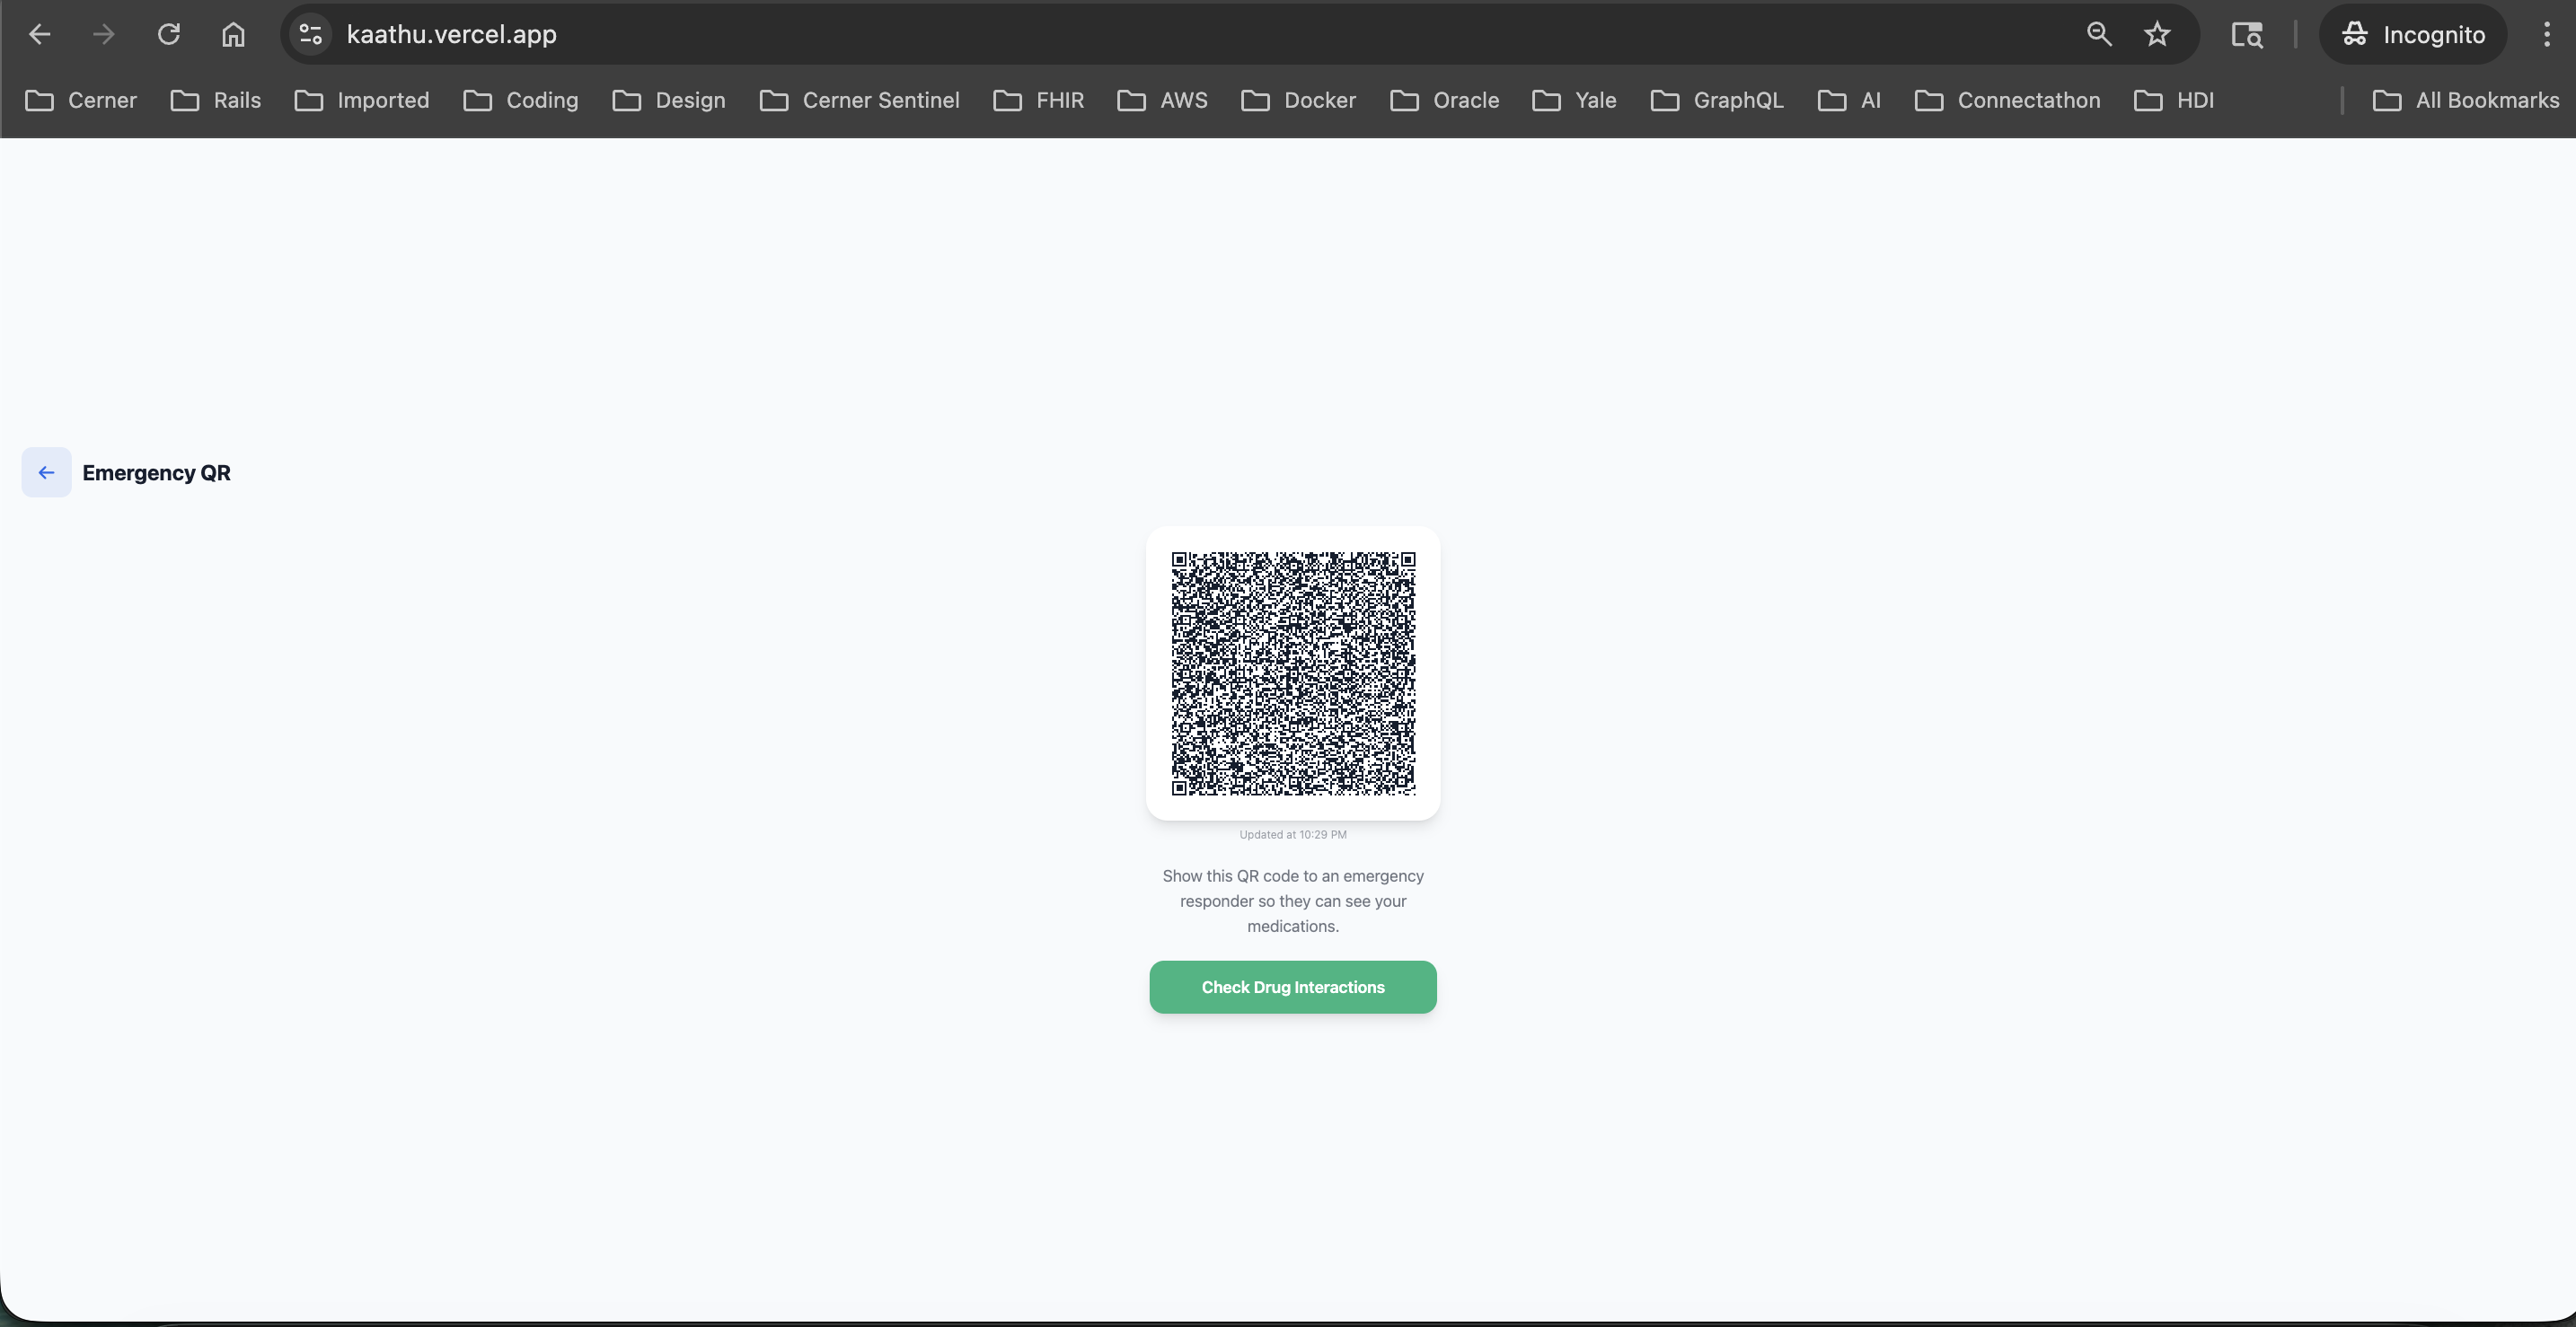Open the Cerner bookmarks folder
Screen dimensions: 2576x1327
pos(81,101)
